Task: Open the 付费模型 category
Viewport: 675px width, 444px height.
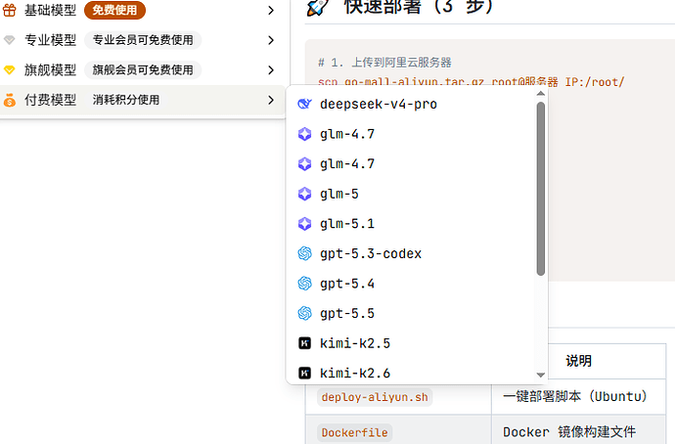Action: [142, 100]
